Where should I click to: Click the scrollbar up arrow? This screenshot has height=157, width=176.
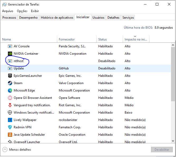pos(173,45)
